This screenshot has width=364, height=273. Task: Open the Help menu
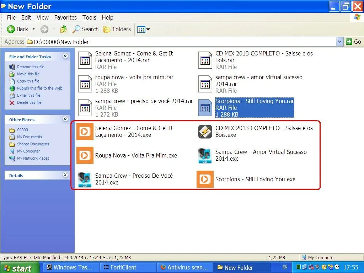(107, 18)
